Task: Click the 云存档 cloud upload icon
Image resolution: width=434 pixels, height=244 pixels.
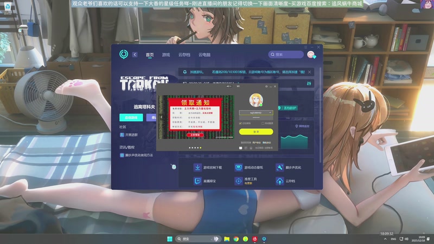Action: coord(280,181)
